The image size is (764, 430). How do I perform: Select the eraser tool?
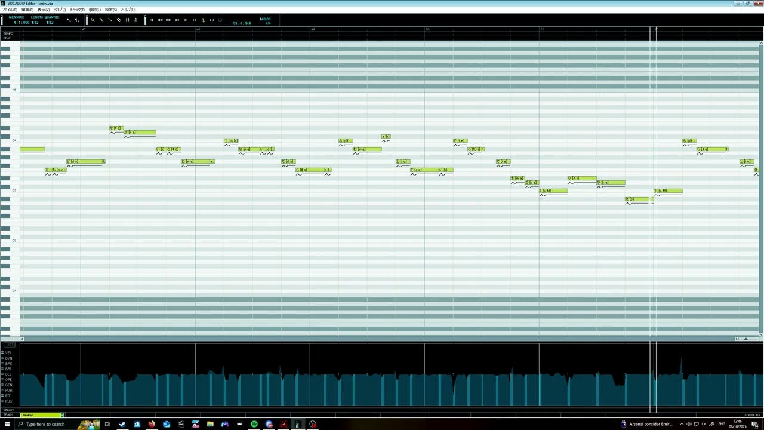click(119, 20)
